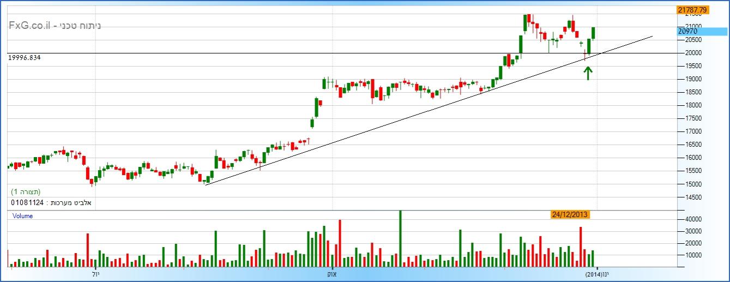730x282 pixels.
Task: Select the 19996.834 horizontal line label
Action: (25, 57)
